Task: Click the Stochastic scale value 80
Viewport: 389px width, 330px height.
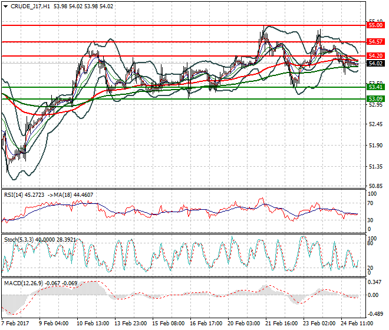Action: pos(370,243)
